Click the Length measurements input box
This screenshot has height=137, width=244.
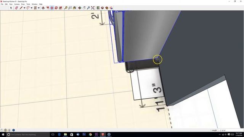230,130
